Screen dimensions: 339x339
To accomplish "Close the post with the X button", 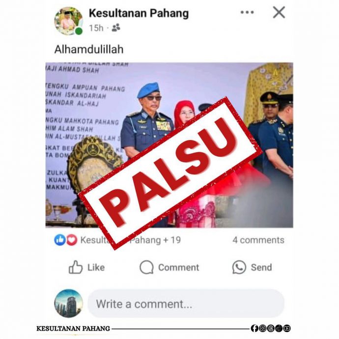I will [x=279, y=12].
